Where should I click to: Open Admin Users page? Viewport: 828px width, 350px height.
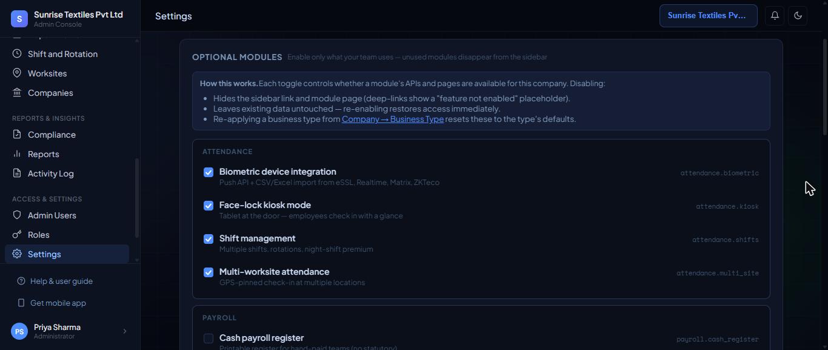pyautogui.click(x=67, y=215)
